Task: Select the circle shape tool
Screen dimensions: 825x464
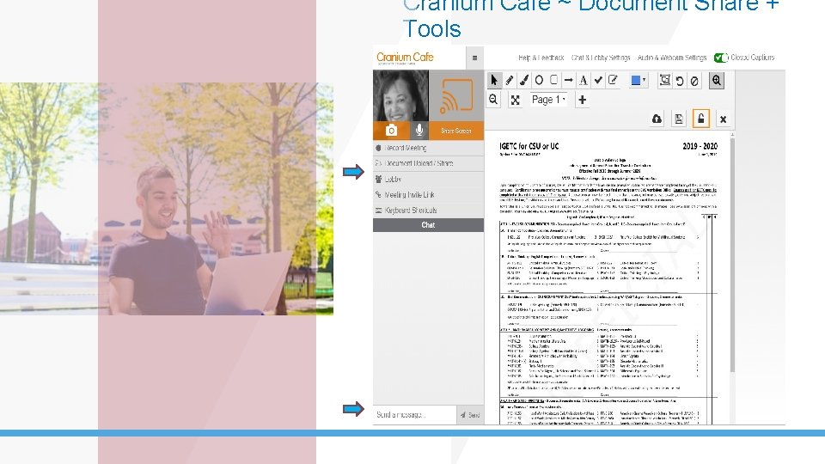Action: [x=539, y=81]
